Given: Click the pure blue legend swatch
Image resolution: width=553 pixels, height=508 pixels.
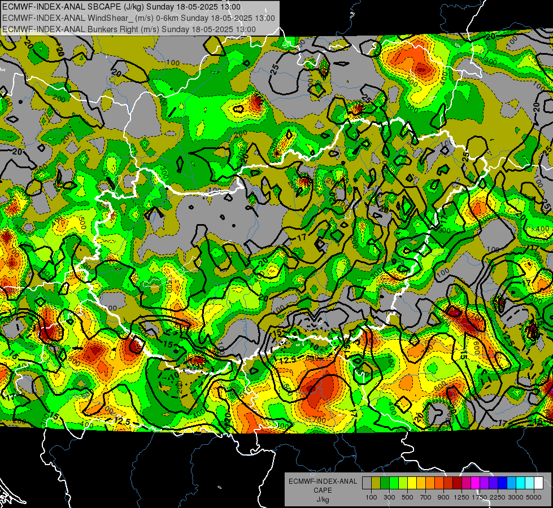Looking at the screenshot, I should [503, 483].
